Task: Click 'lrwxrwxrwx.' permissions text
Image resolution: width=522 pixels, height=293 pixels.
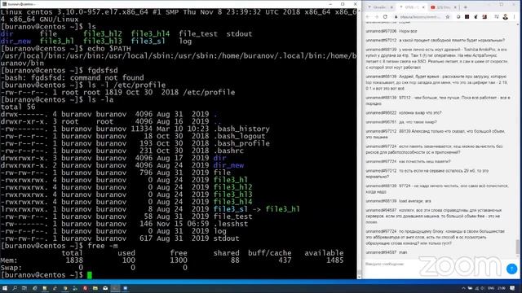Action: coord(24,209)
